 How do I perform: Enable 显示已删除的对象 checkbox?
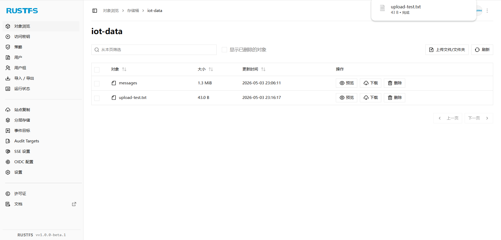coord(224,50)
